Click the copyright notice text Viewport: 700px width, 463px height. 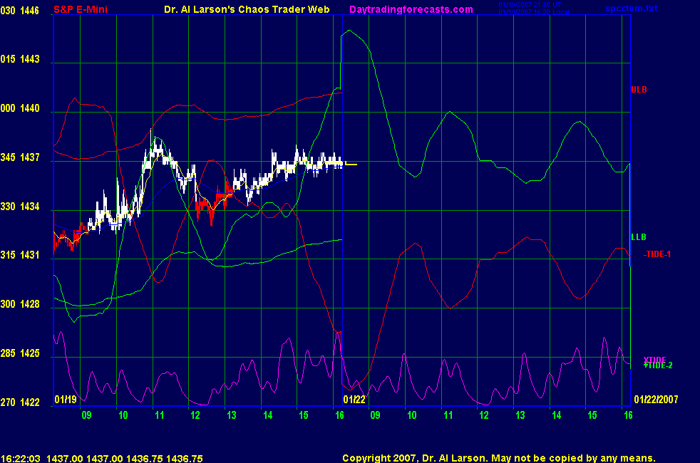[x=498, y=458]
